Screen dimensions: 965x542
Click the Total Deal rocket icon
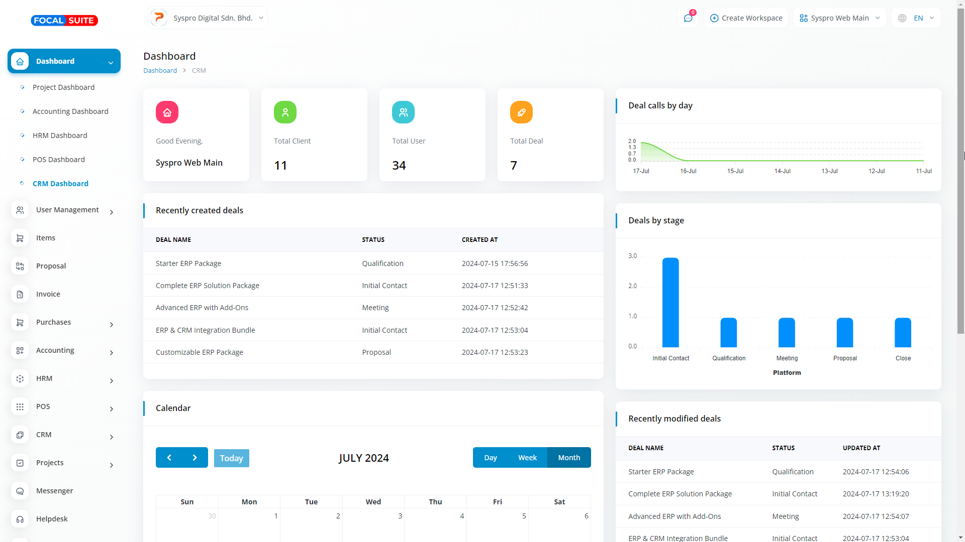tap(521, 112)
